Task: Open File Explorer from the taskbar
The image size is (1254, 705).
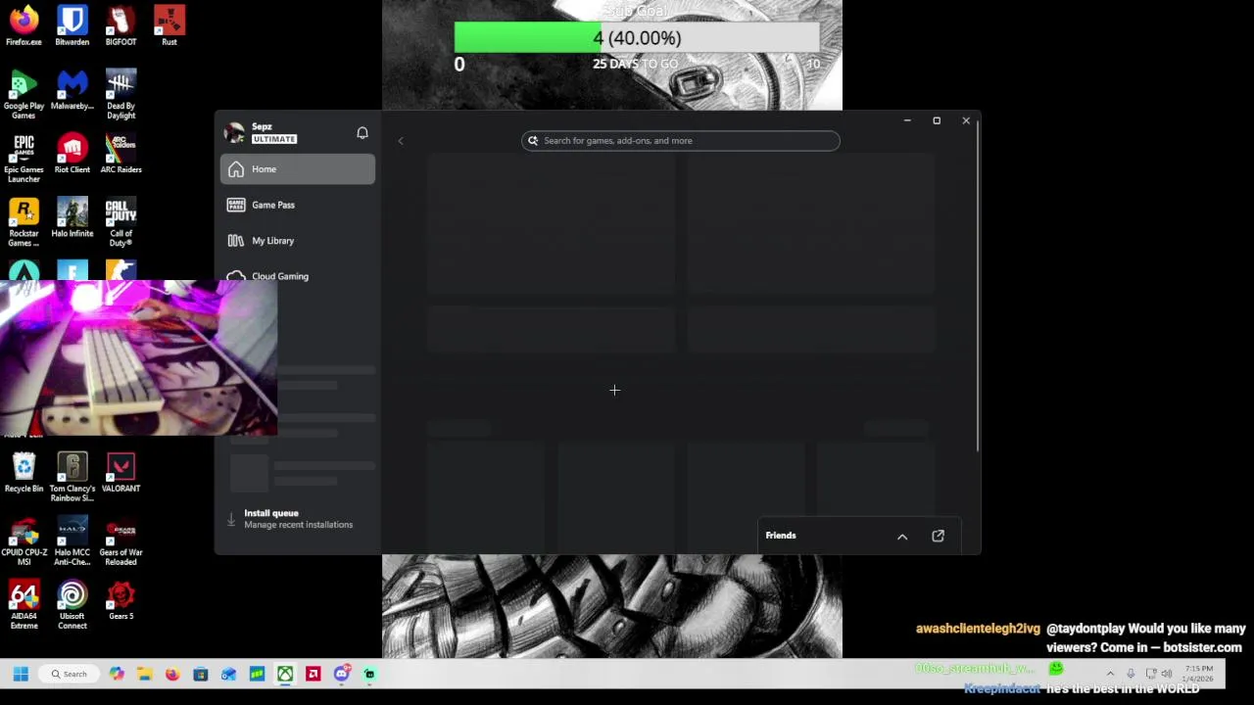Action: (x=144, y=675)
